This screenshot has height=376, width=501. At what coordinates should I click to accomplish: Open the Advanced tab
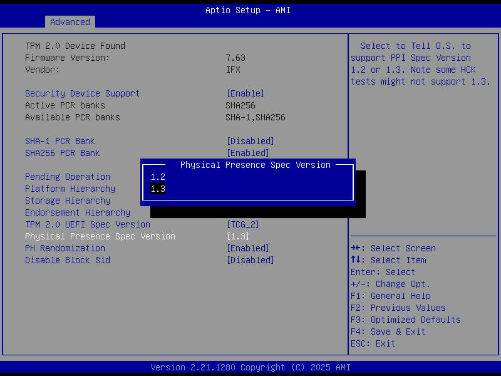(70, 22)
